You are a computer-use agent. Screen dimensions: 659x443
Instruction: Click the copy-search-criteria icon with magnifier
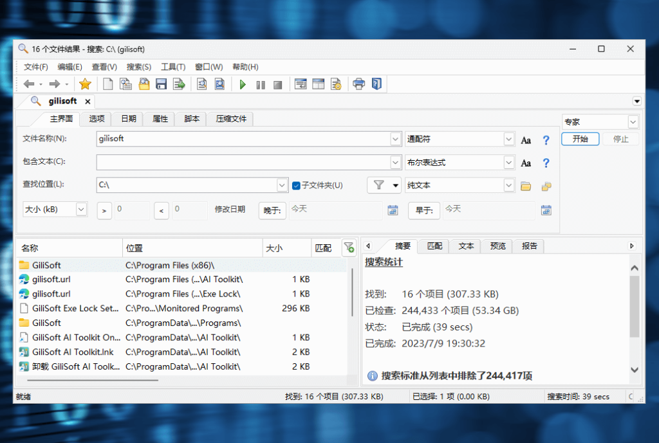click(125, 84)
